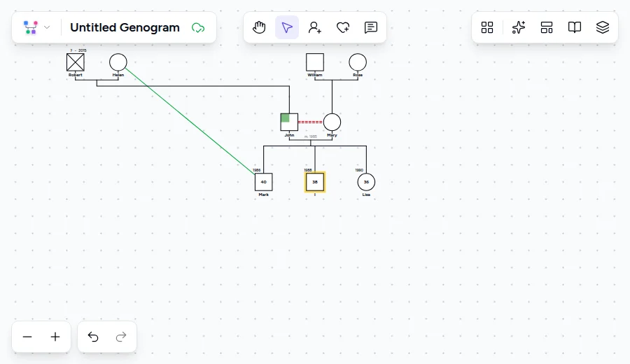This screenshot has height=364, width=630.
Task: Click the genogram app logo
Action: [31, 27]
